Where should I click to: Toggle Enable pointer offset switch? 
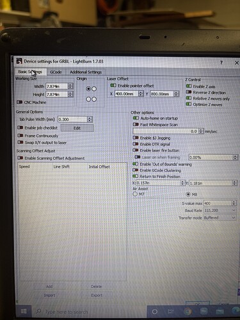click(x=113, y=85)
